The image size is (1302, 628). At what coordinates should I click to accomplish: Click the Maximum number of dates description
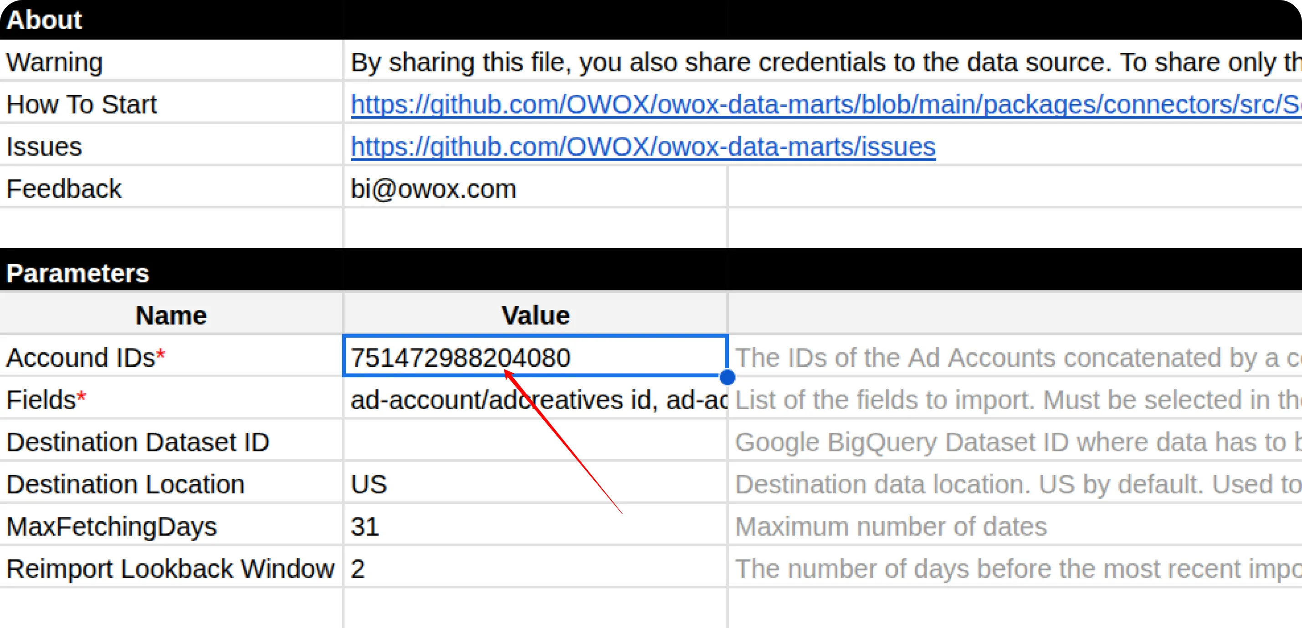891,527
